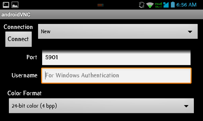Viewport: 203px width, 121px height.
Task: Tap the picture notification icon
Action: point(15,5)
